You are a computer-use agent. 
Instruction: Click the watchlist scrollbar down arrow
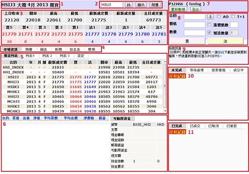164,112
